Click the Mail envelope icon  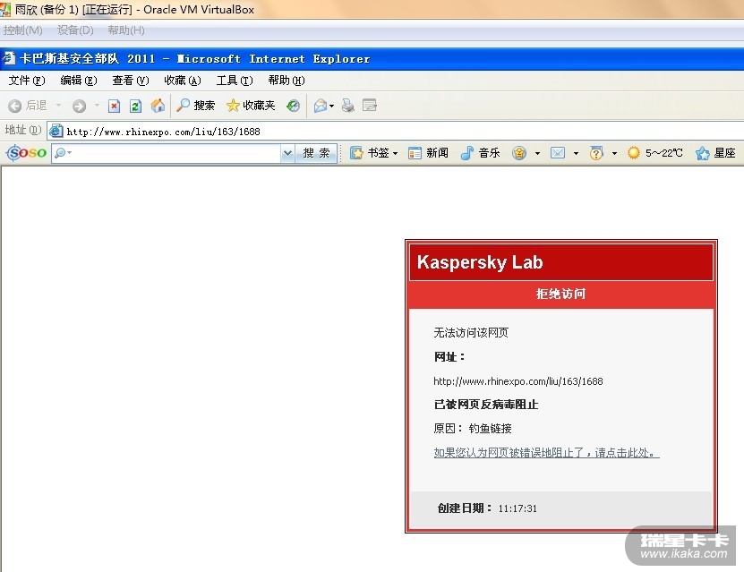click(321, 106)
